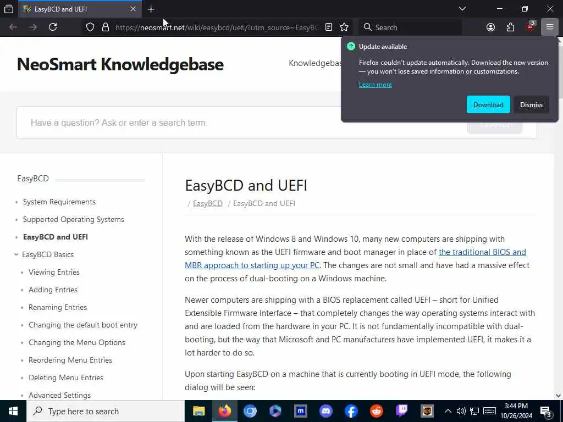Image resolution: width=563 pixels, height=422 pixels.
Task: Go forward with the browser forward arrow
Action: tap(33, 27)
